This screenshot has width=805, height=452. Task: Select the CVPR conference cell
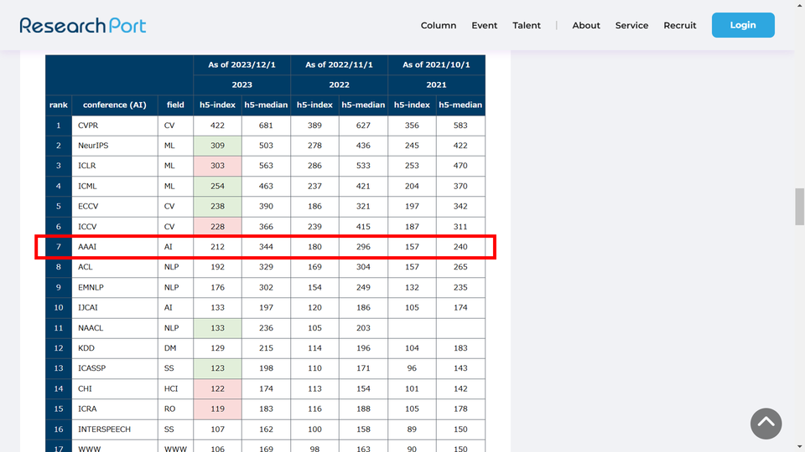pyautogui.click(x=88, y=126)
